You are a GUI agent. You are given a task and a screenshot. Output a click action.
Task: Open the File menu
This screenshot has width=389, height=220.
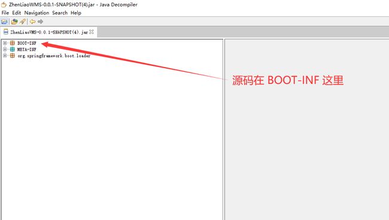[x=5, y=13]
